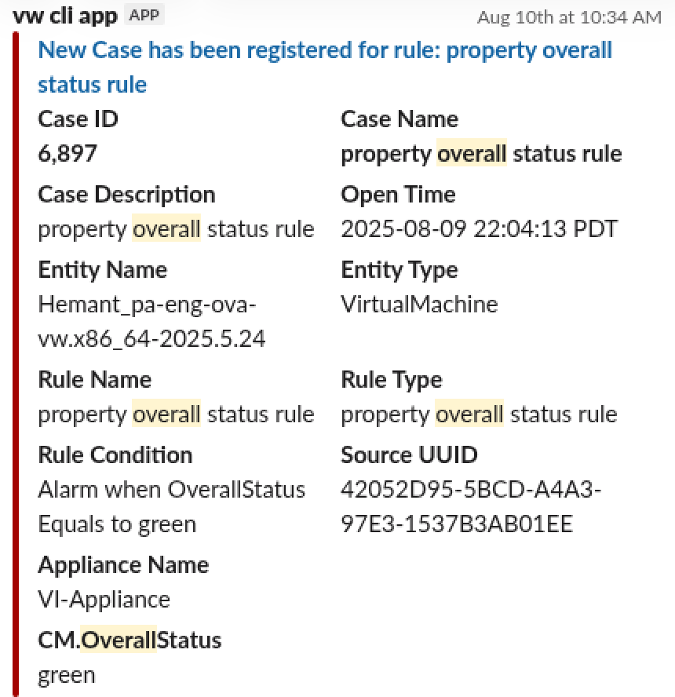The height and width of the screenshot is (697, 675).
Task: Click the highlighted word overall in Case Description
Action: pos(166,229)
